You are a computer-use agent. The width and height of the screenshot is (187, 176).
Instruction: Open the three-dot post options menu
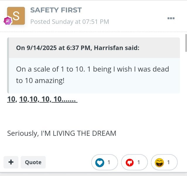click(x=171, y=18)
